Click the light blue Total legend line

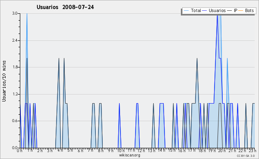(186, 11)
